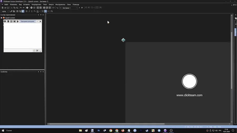This screenshot has width=237, height=133.
Task: Click the www.clickteam.com text object
Action: (x=189, y=95)
